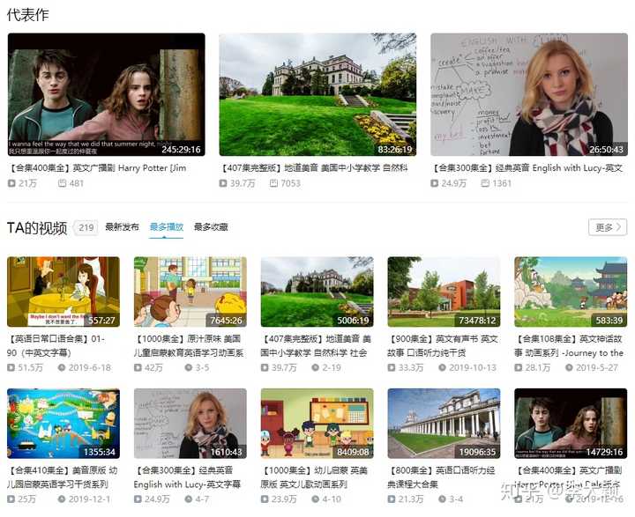Click danmaku icon beside 481

(62, 183)
